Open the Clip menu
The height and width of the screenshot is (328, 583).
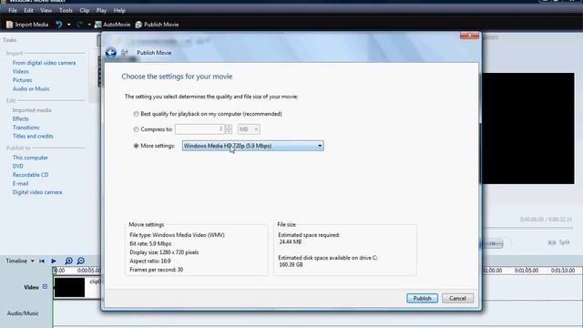[85, 10]
